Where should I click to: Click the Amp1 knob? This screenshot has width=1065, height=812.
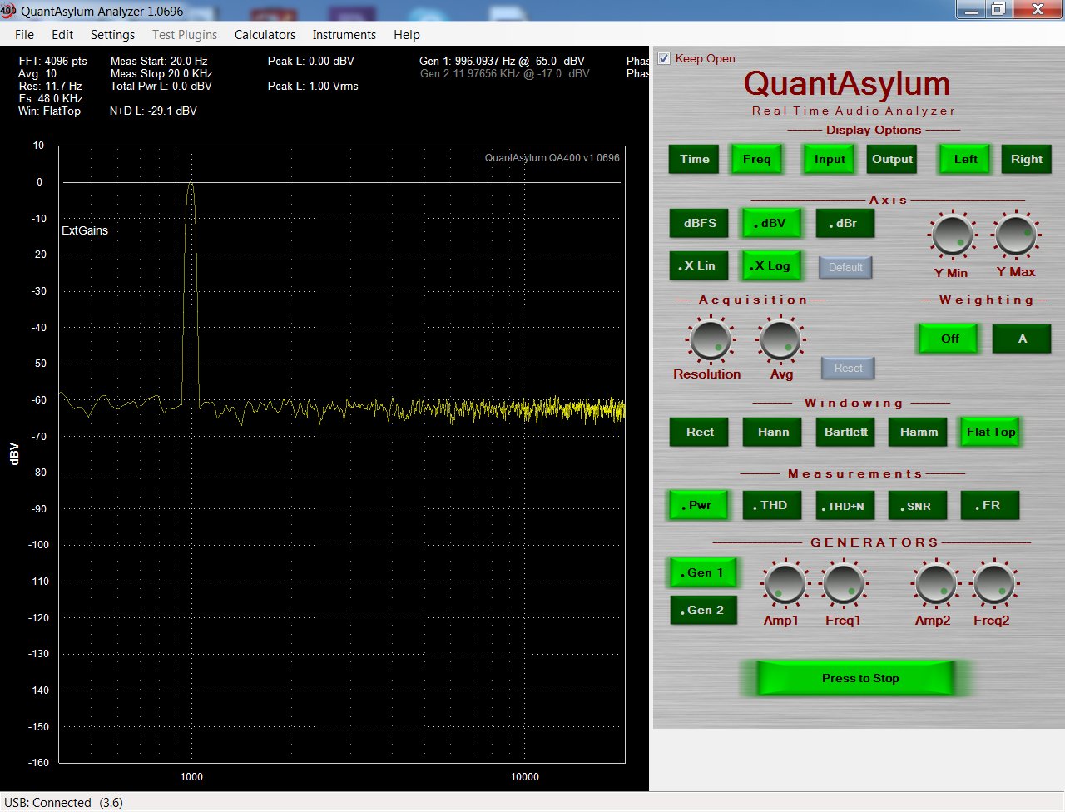point(785,583)
